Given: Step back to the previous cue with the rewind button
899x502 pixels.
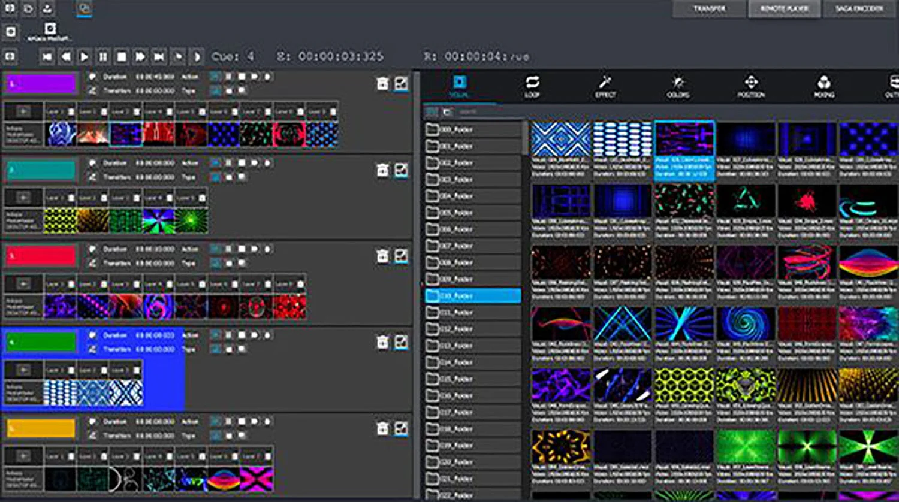Looking at the screenshot, I should (x=66, y=57).
